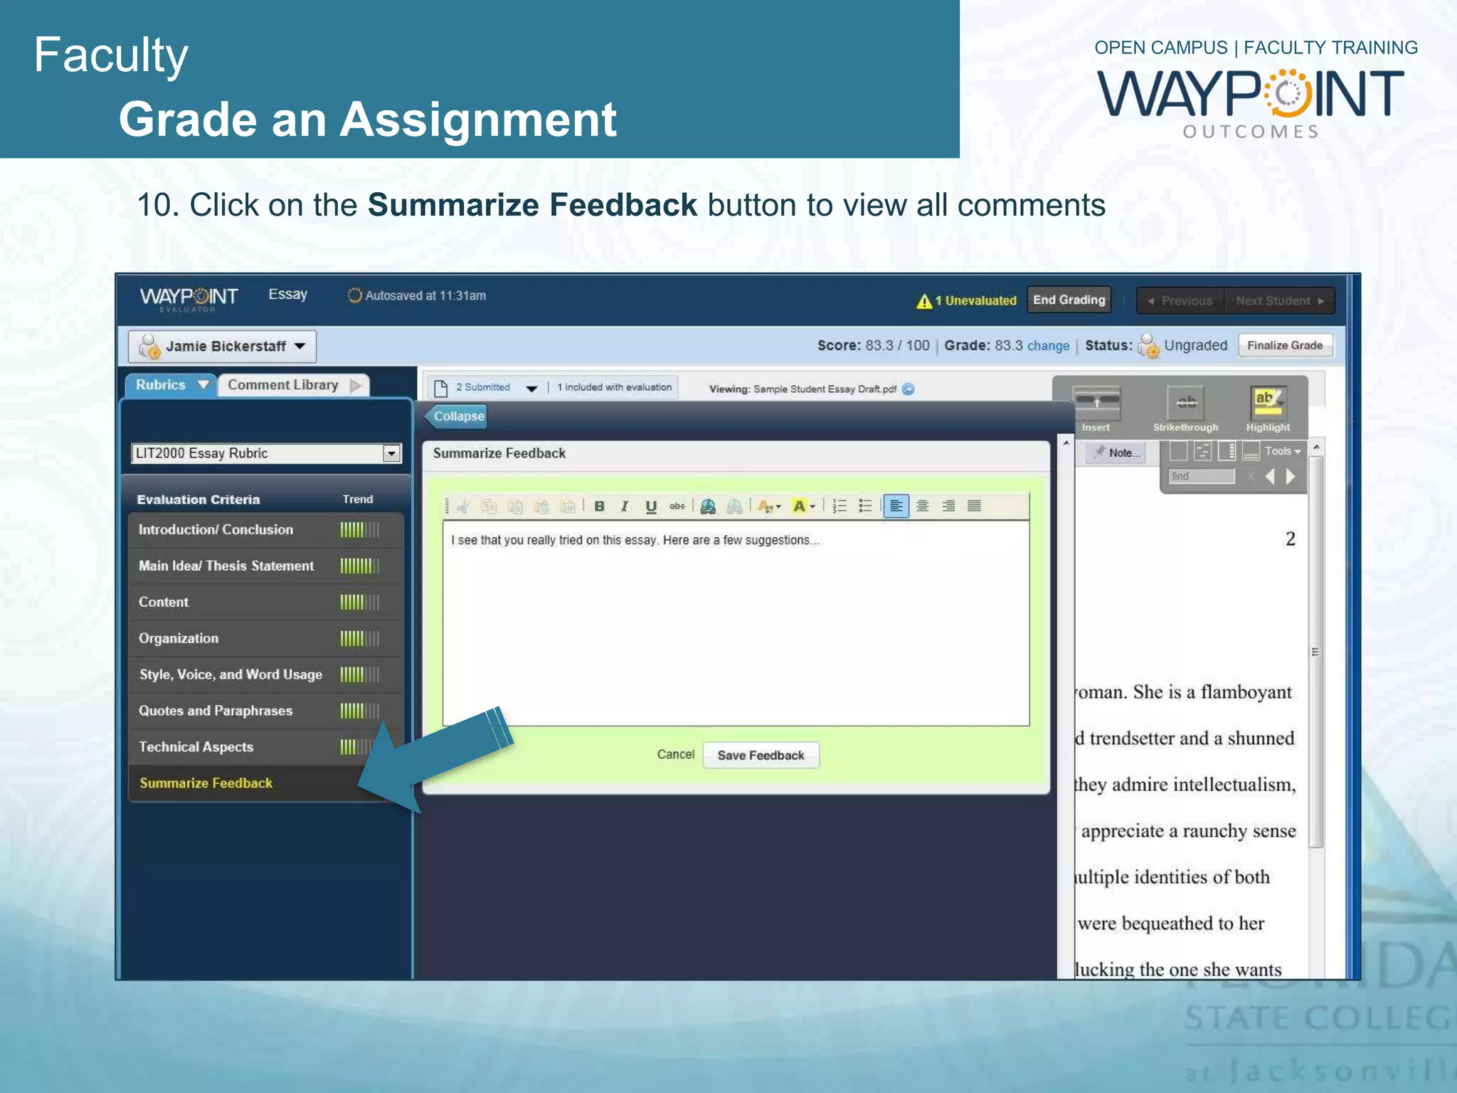The height and width of the screenshot is (1093, 1457).
Task: Center align the feedback text
Action: coord(923,506)
